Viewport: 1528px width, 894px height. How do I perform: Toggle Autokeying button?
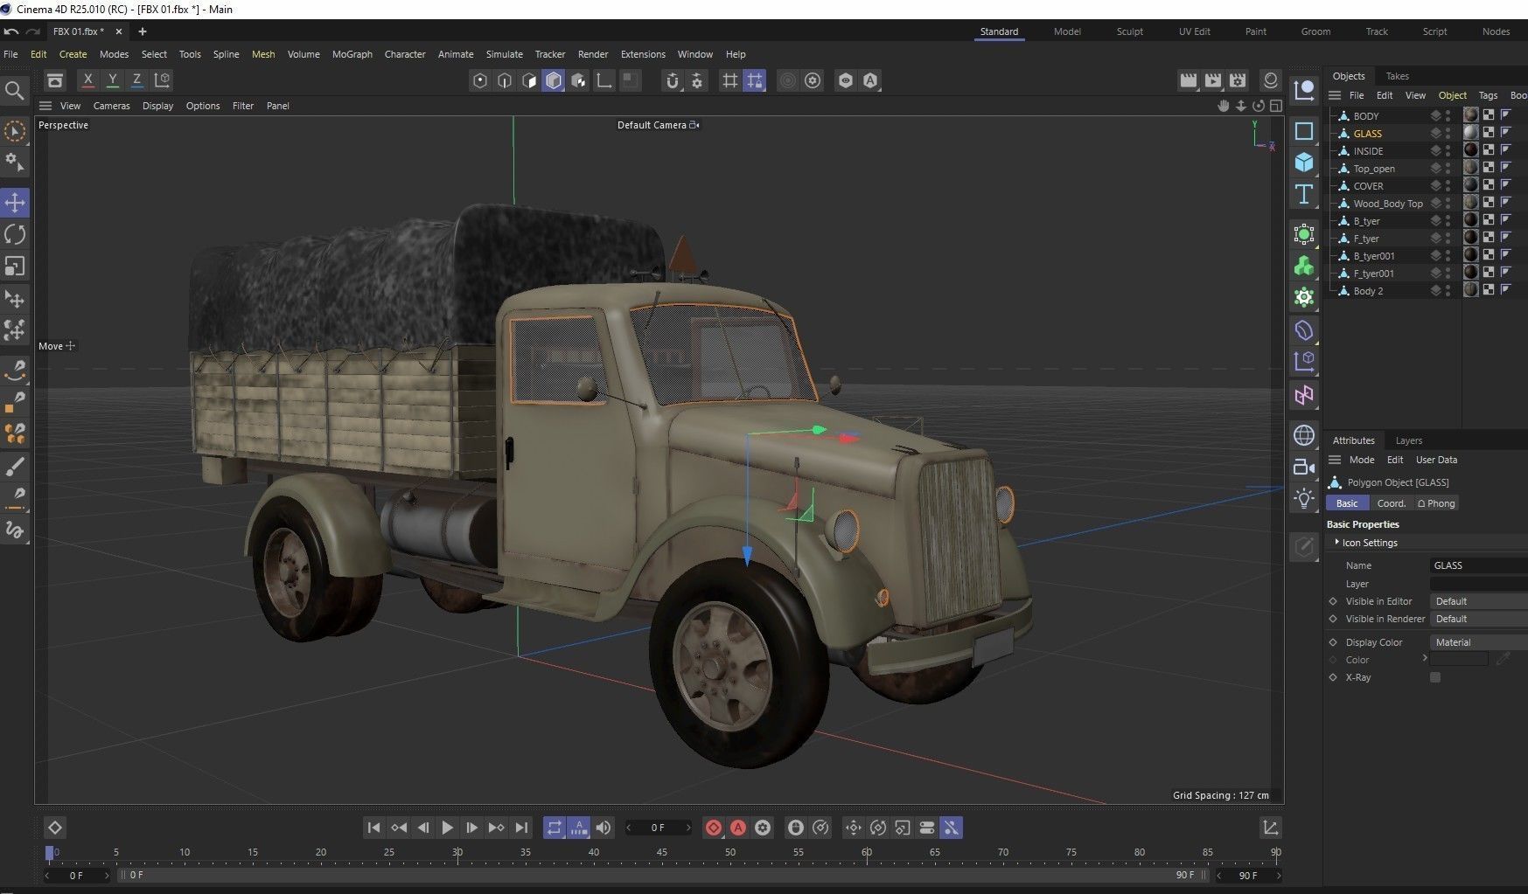738,828
